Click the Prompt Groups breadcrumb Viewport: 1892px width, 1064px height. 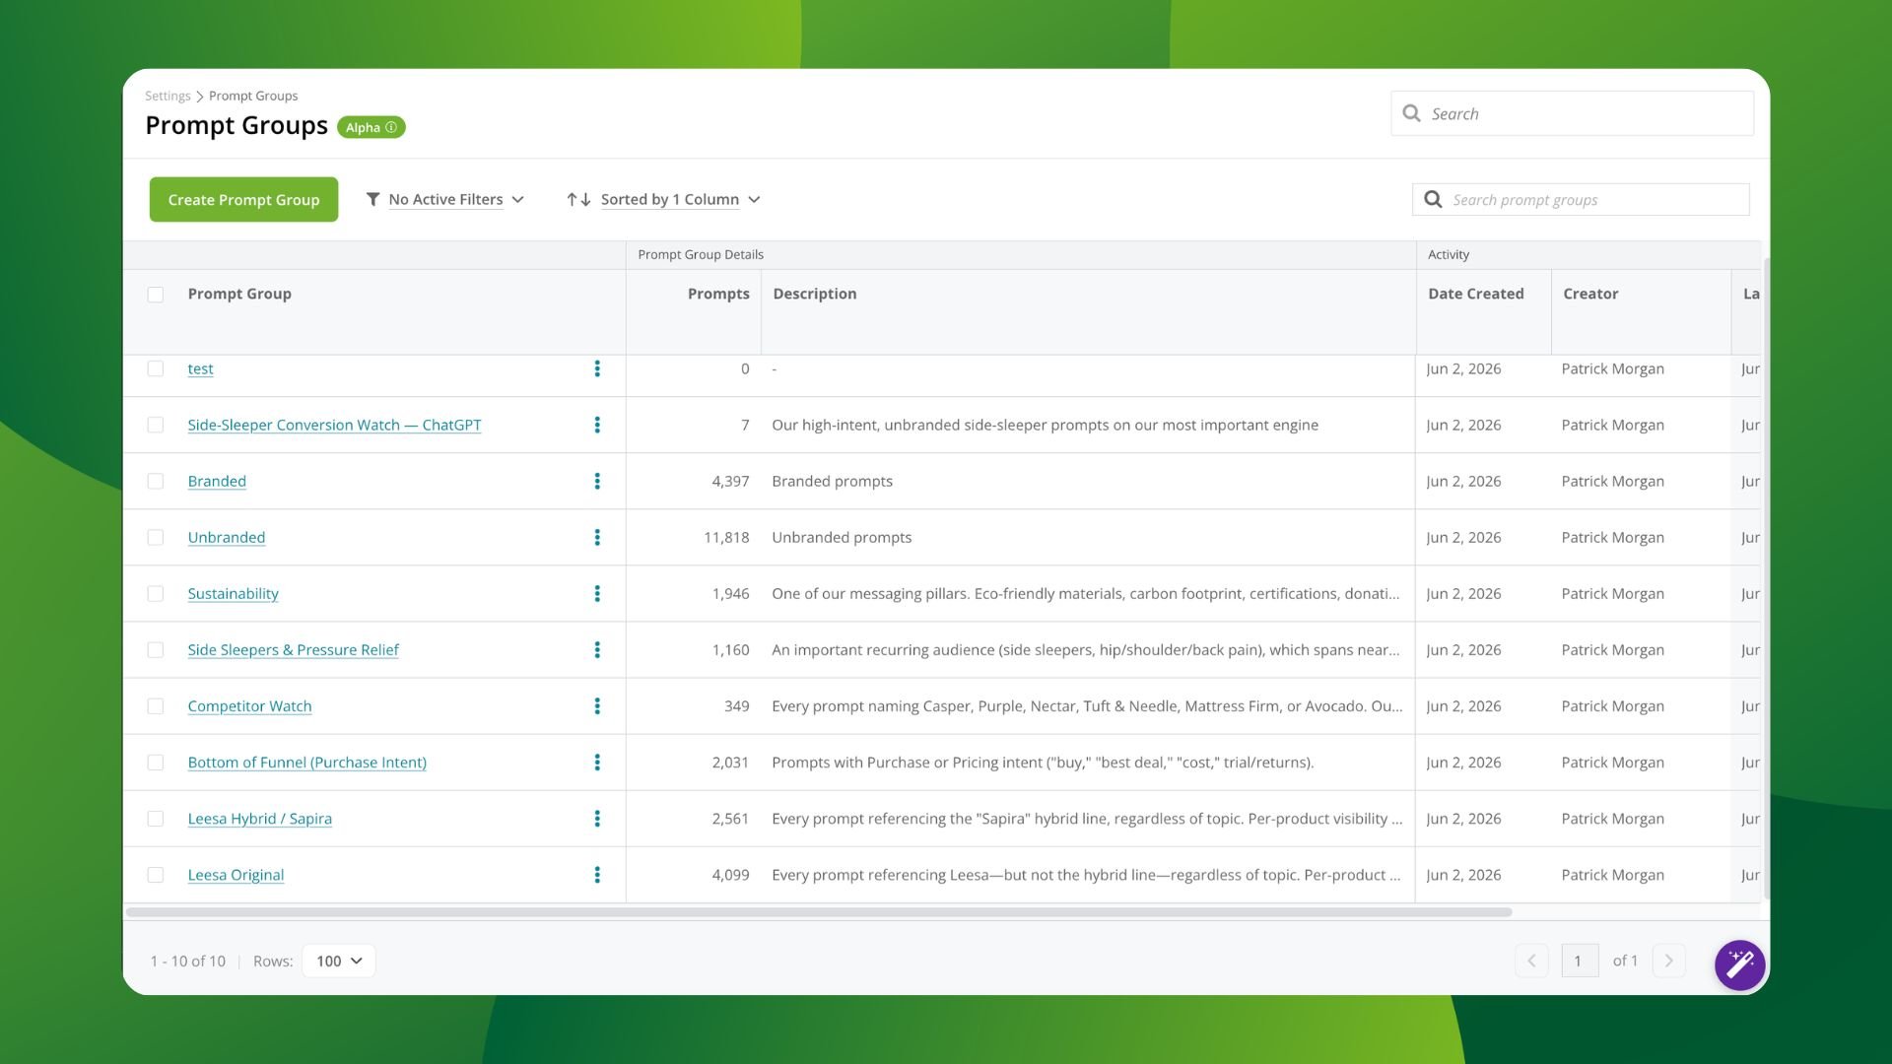tap(253, 96)
